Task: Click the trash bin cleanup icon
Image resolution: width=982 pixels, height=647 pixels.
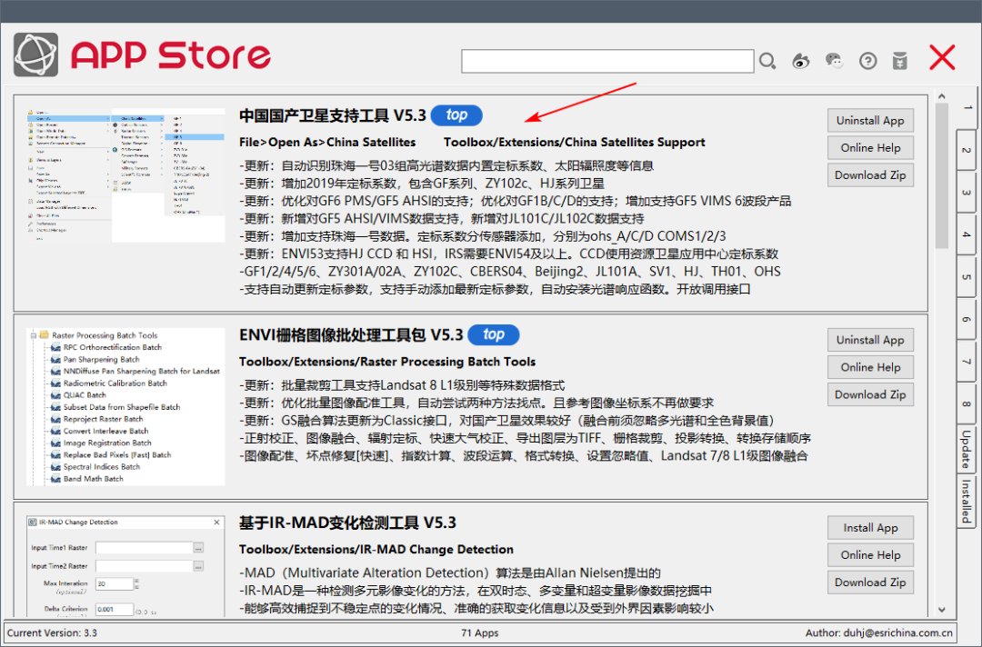Action: [x=900, y=61]
